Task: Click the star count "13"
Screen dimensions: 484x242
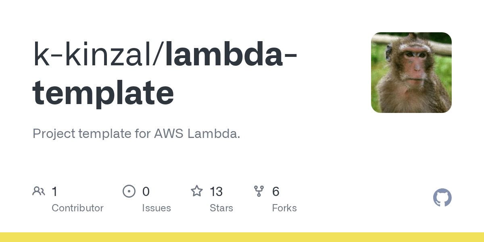Action: click(216, 192)
